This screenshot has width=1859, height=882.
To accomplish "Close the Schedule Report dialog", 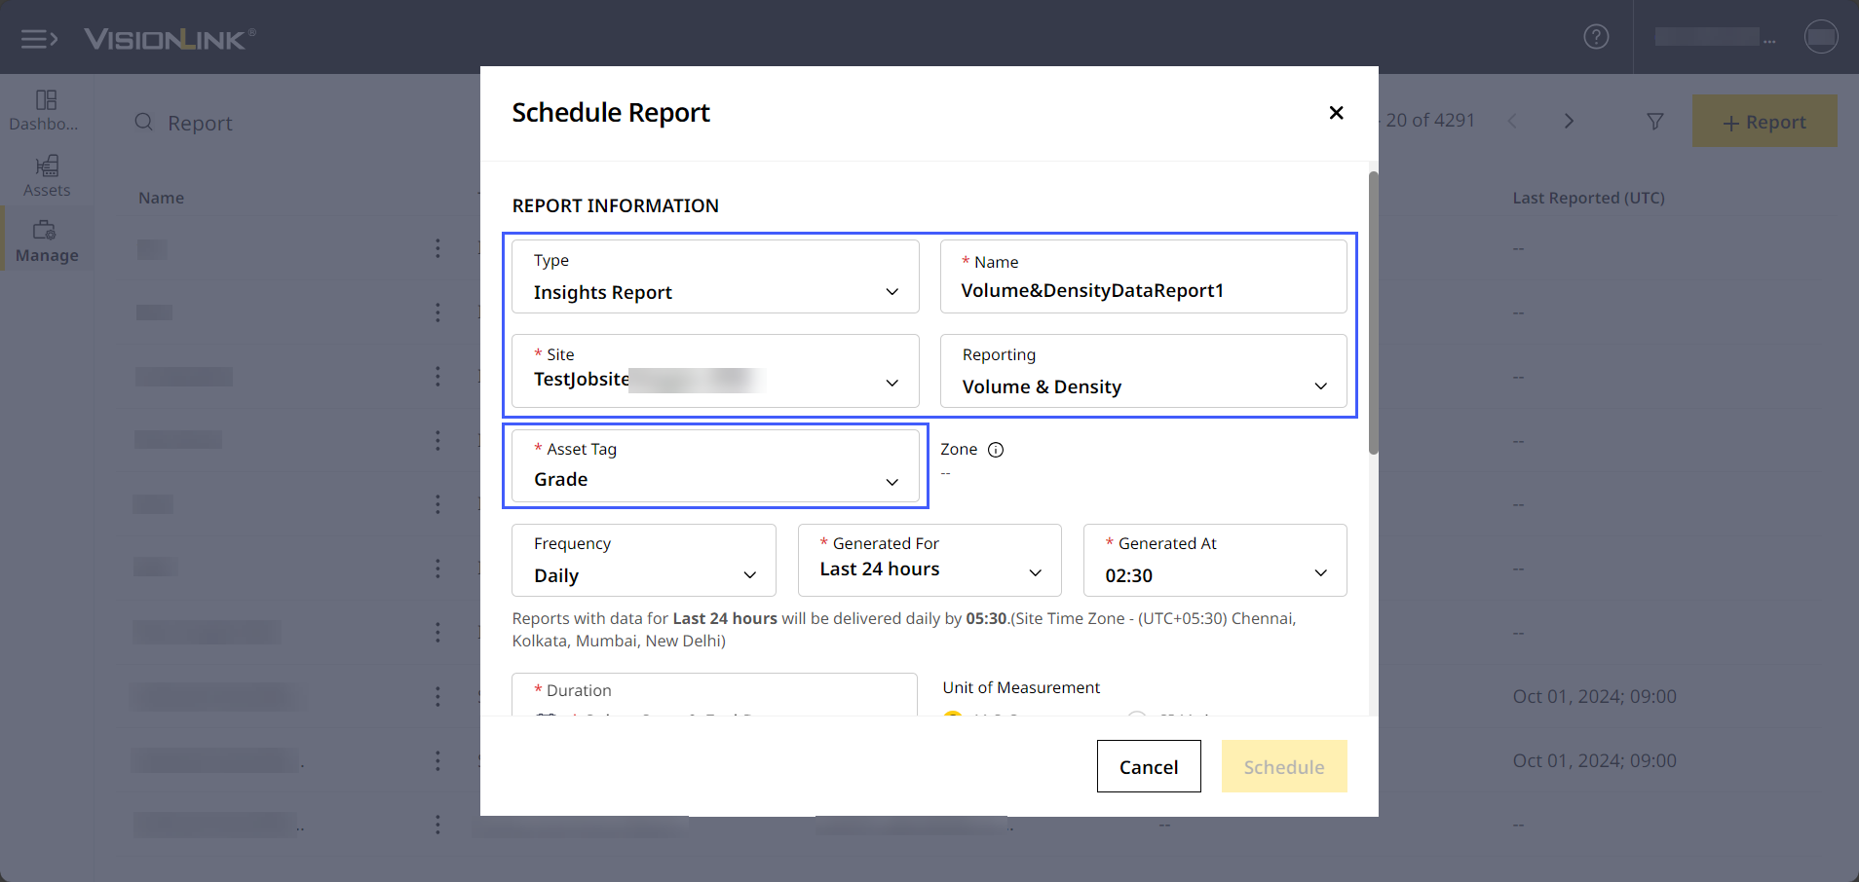I will point(1336,113).
